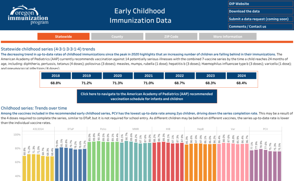Click the 2022 year header cell
Screen dimensions: 294x181
click(179, 75)
